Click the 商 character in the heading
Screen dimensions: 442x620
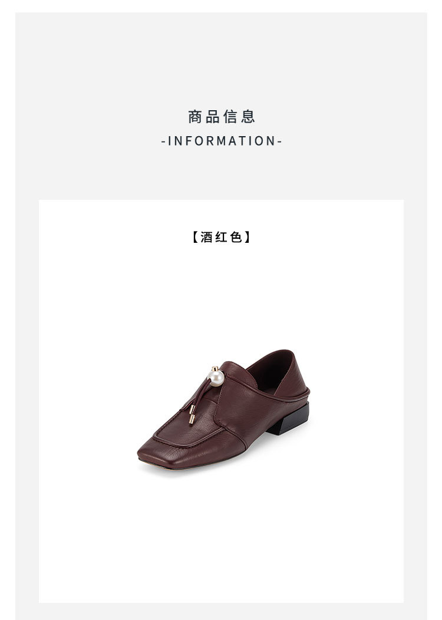click(x=195, y=117)
